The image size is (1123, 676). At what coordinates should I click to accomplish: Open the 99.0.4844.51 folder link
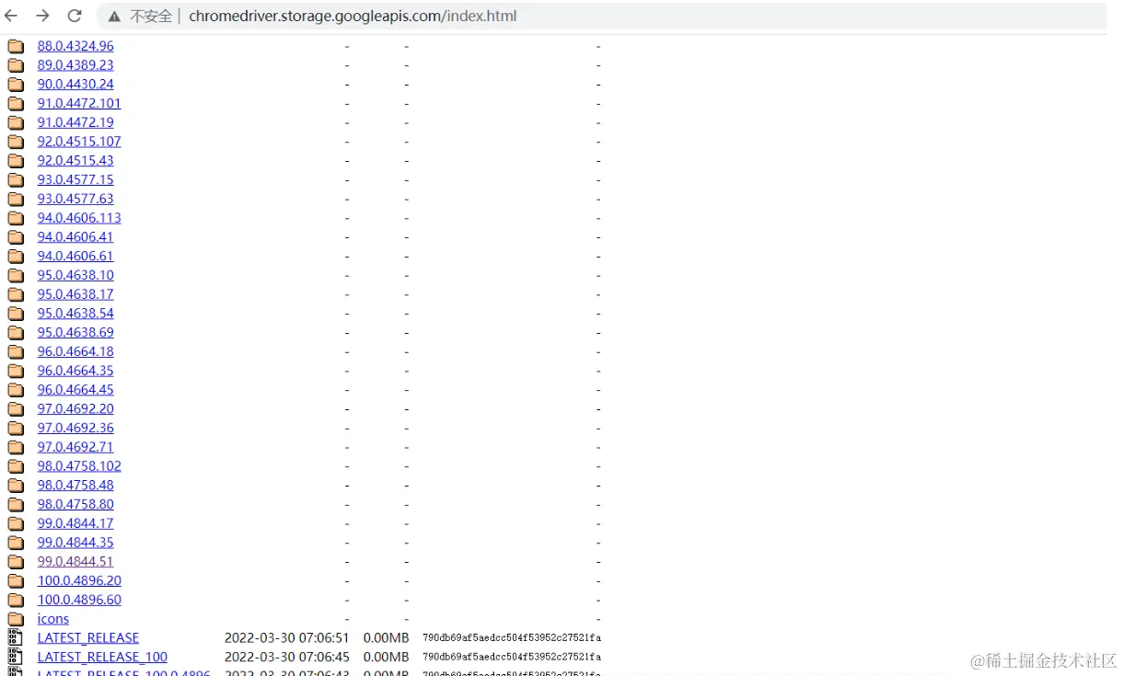pyautogui.click(x=75, y=561)
